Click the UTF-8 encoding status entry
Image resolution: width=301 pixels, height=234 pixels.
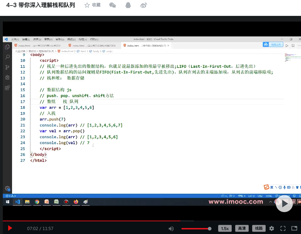point(251,196)
